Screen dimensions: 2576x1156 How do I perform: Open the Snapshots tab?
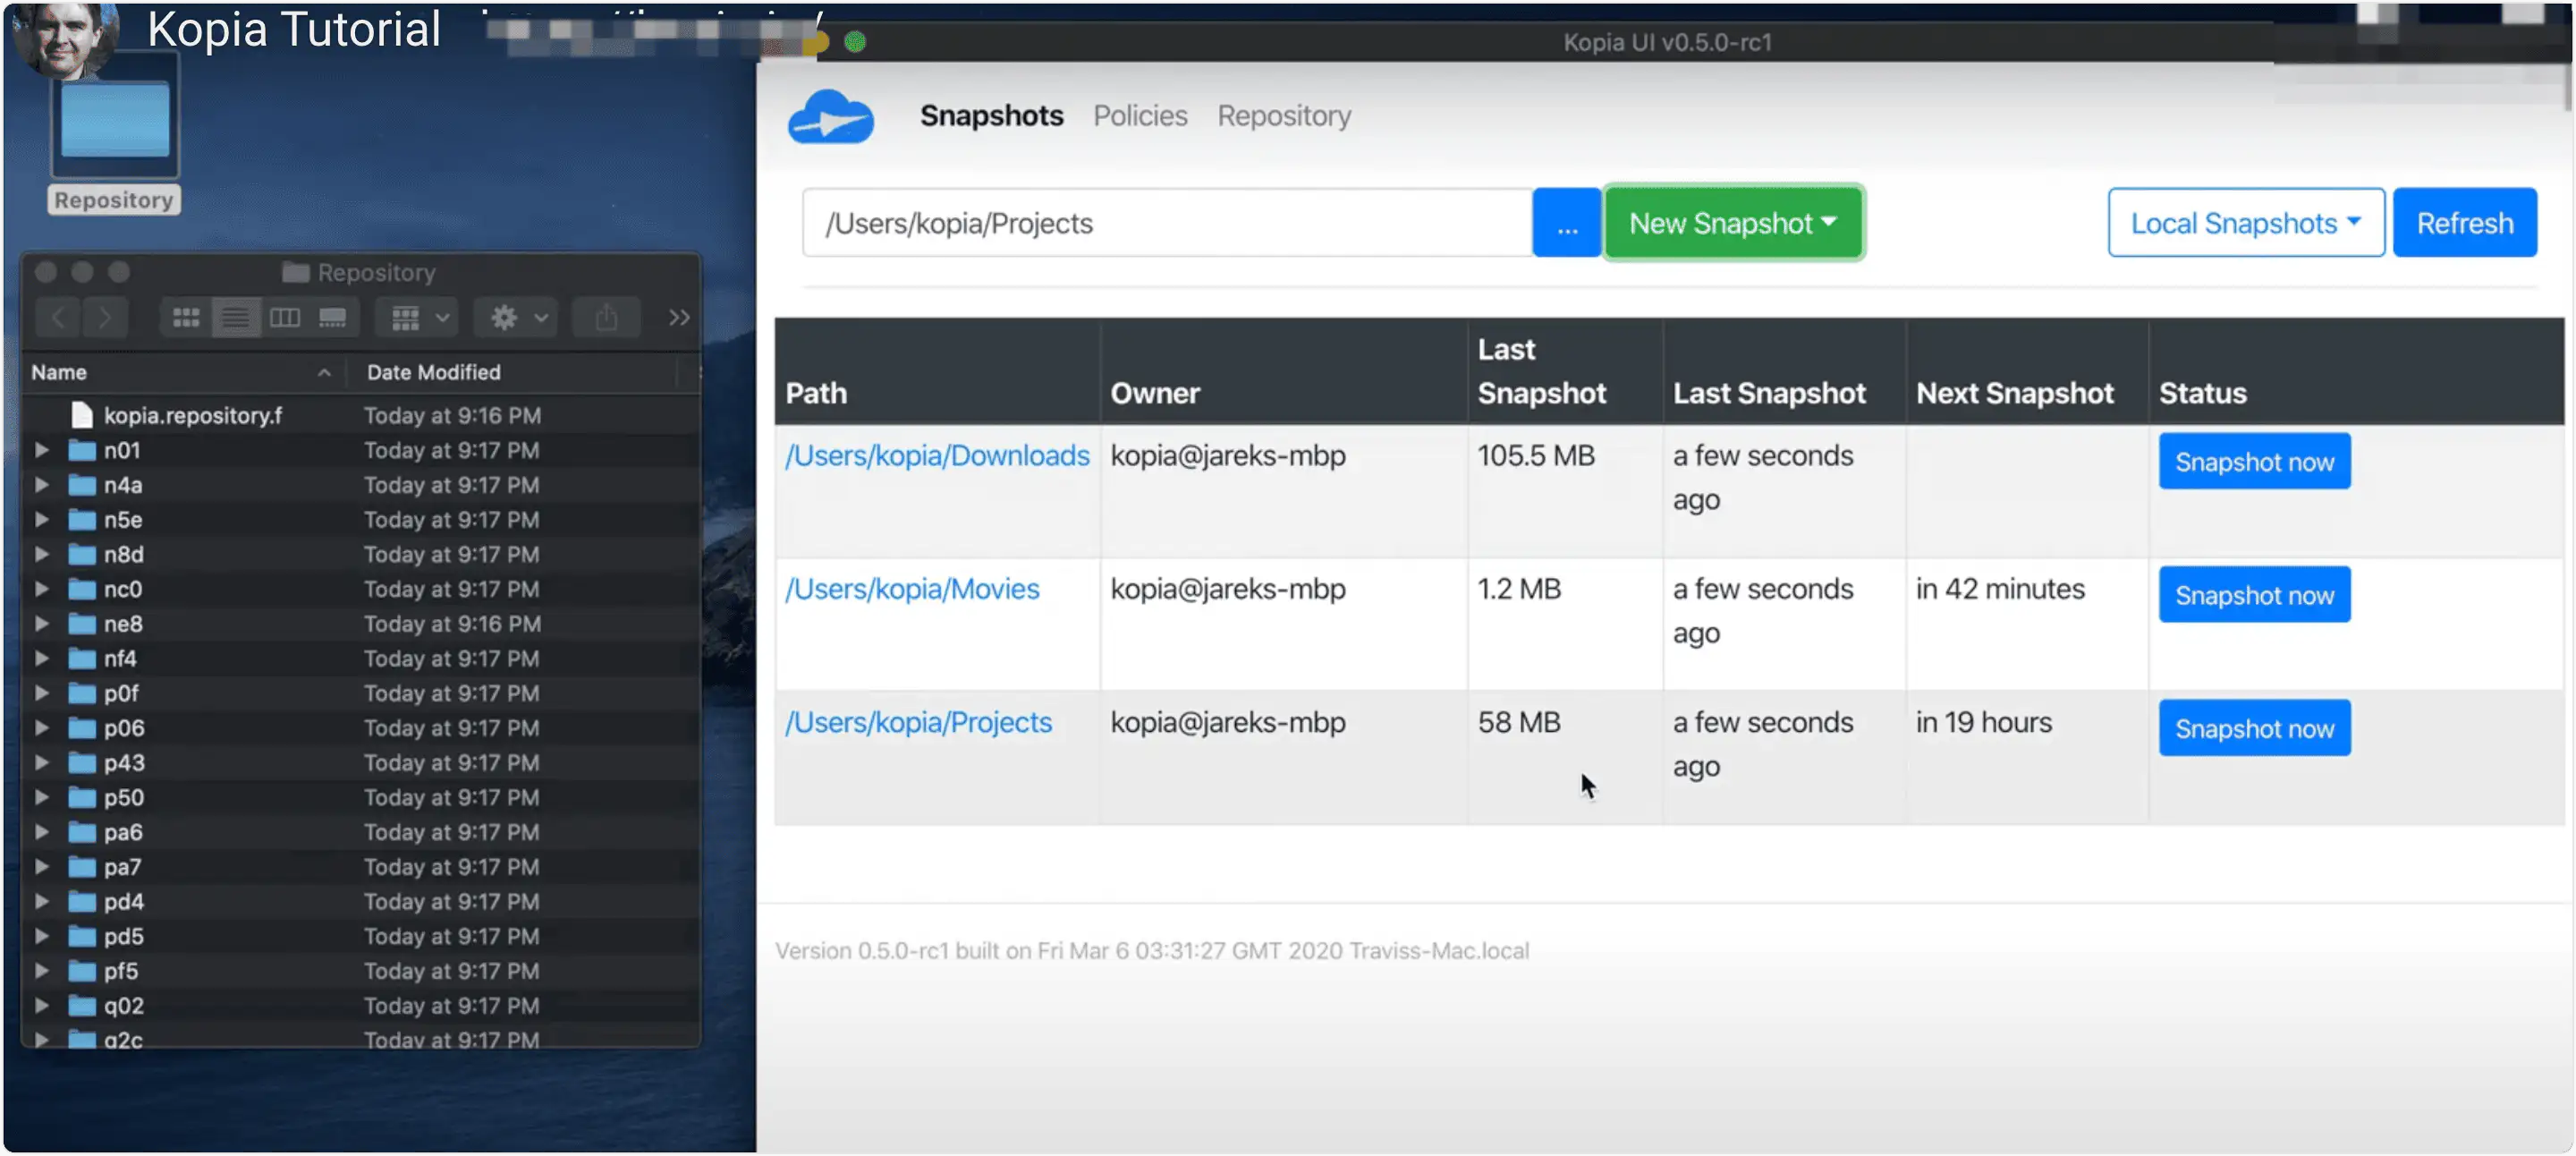click(x=991, y=116)
